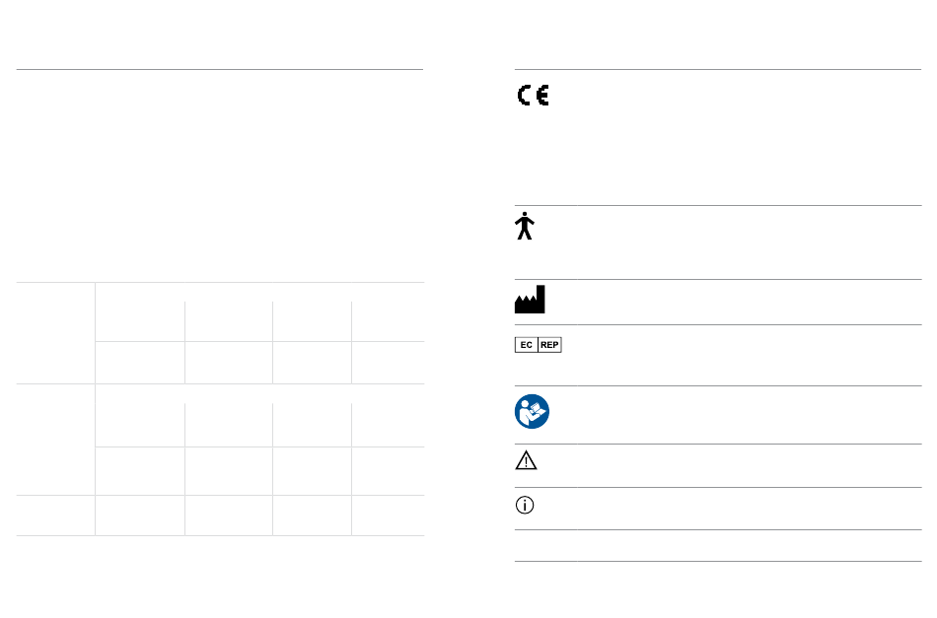The height and width of the screenshot is (618, 937).
Task: Click the description area beside the warning triangle
Action: click(x=750, y=466)
